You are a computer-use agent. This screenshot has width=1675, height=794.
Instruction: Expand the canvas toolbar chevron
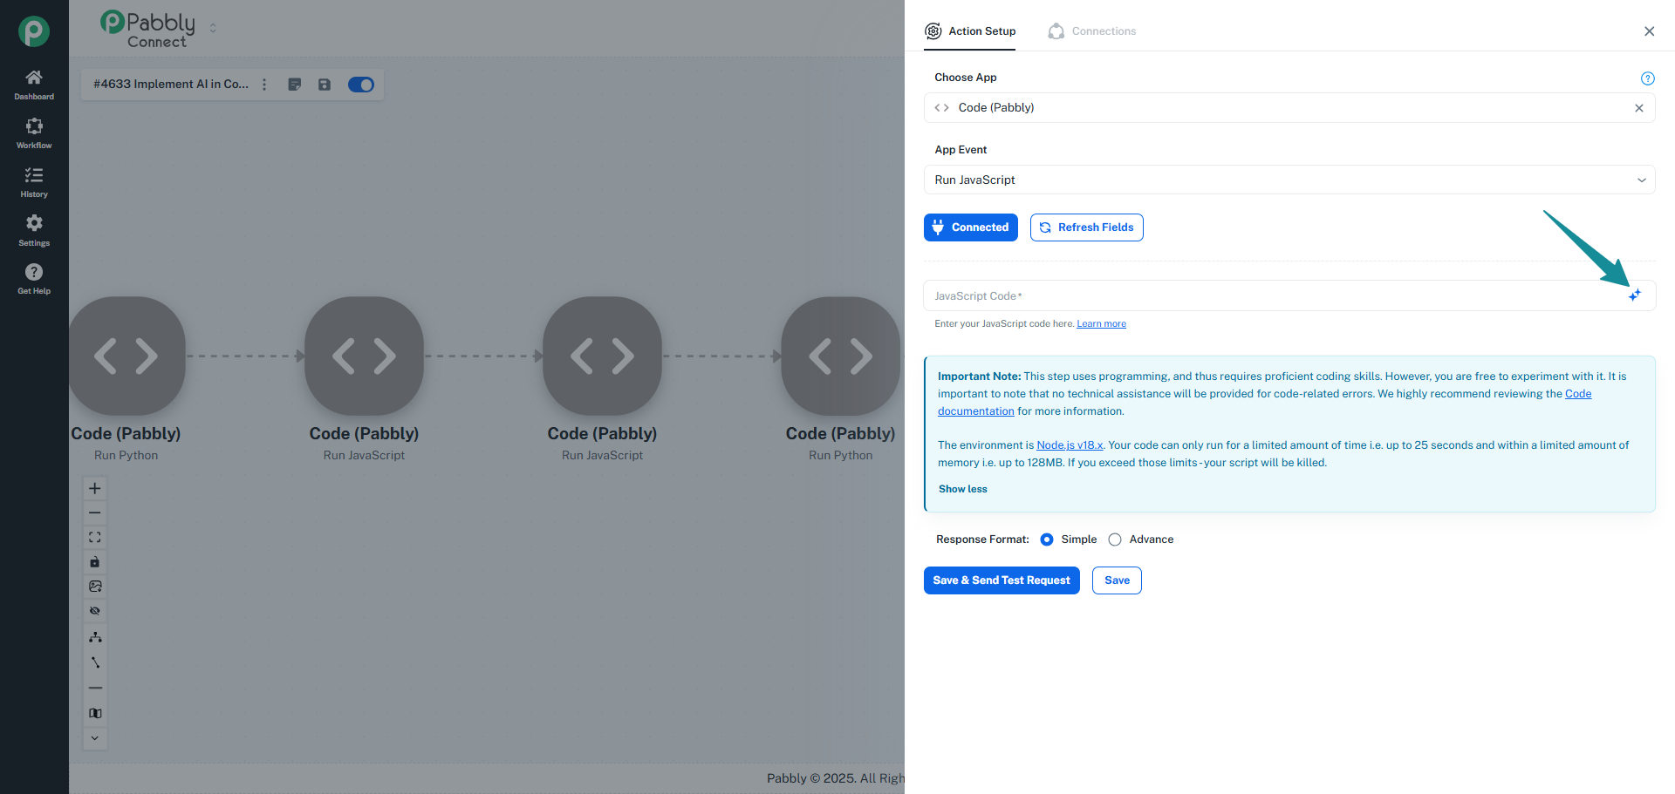pos(95,738)
